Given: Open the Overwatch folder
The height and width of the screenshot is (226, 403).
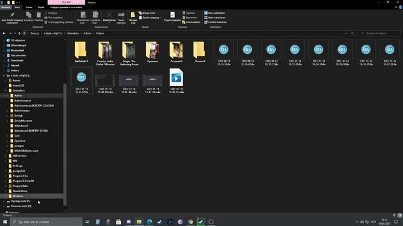Looking at the screenshot, I should pyautogui.click(x=176, y=52).
